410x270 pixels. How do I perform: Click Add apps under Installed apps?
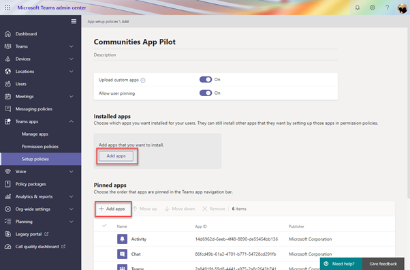[x=116, y=156]
